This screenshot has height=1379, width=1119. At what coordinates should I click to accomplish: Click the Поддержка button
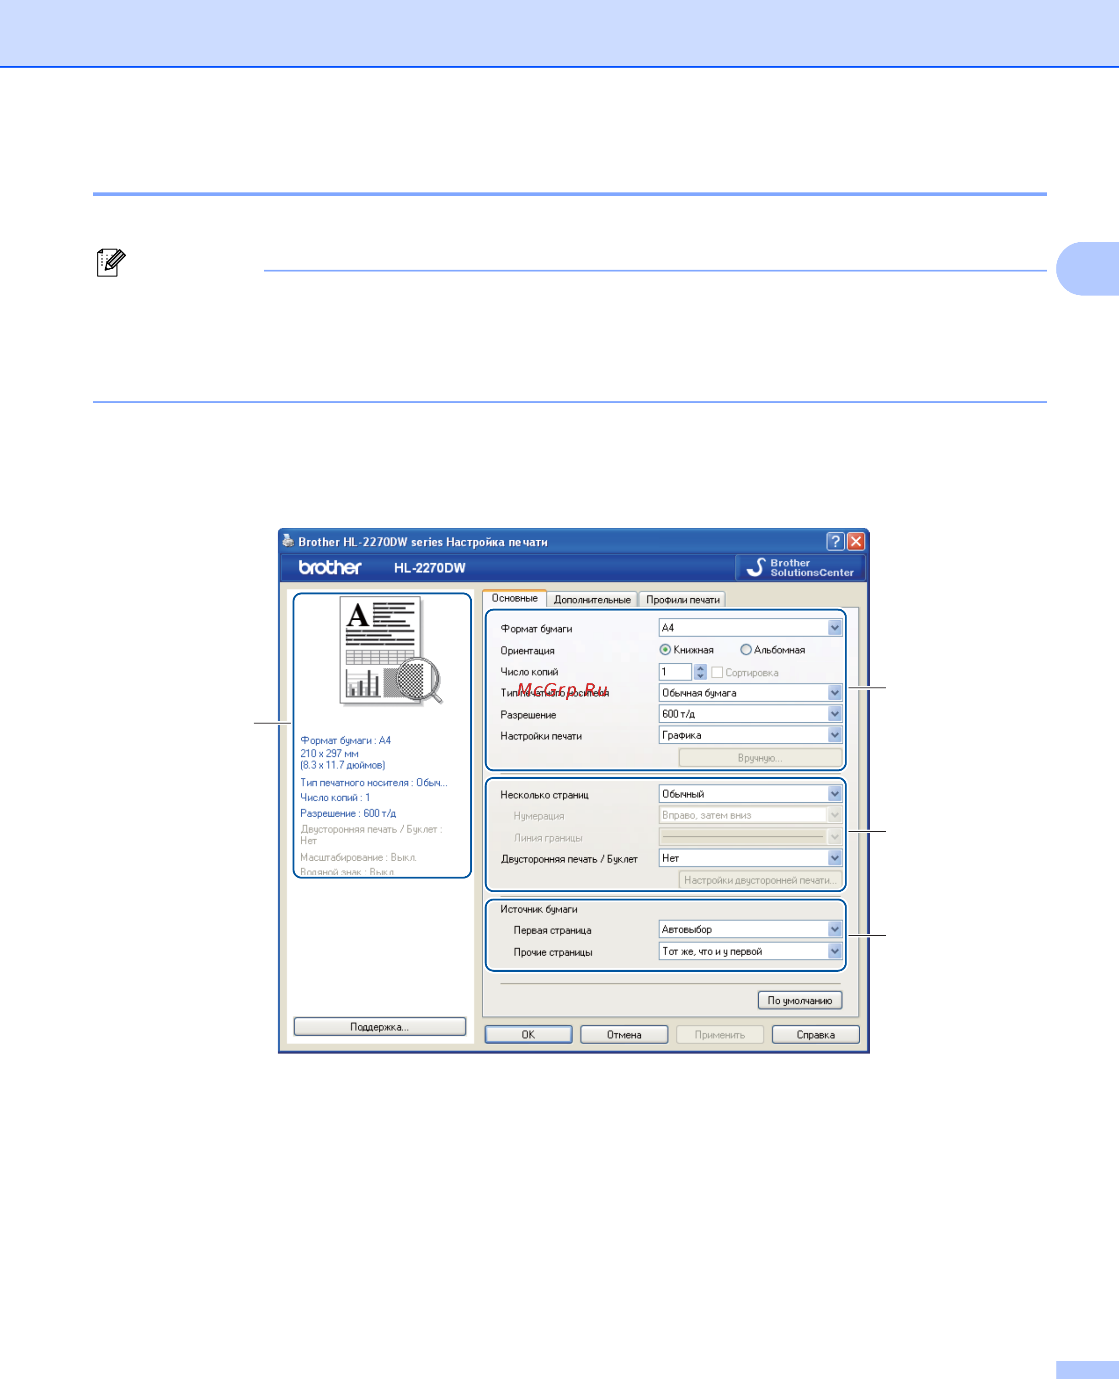(x=380, y=1027)
